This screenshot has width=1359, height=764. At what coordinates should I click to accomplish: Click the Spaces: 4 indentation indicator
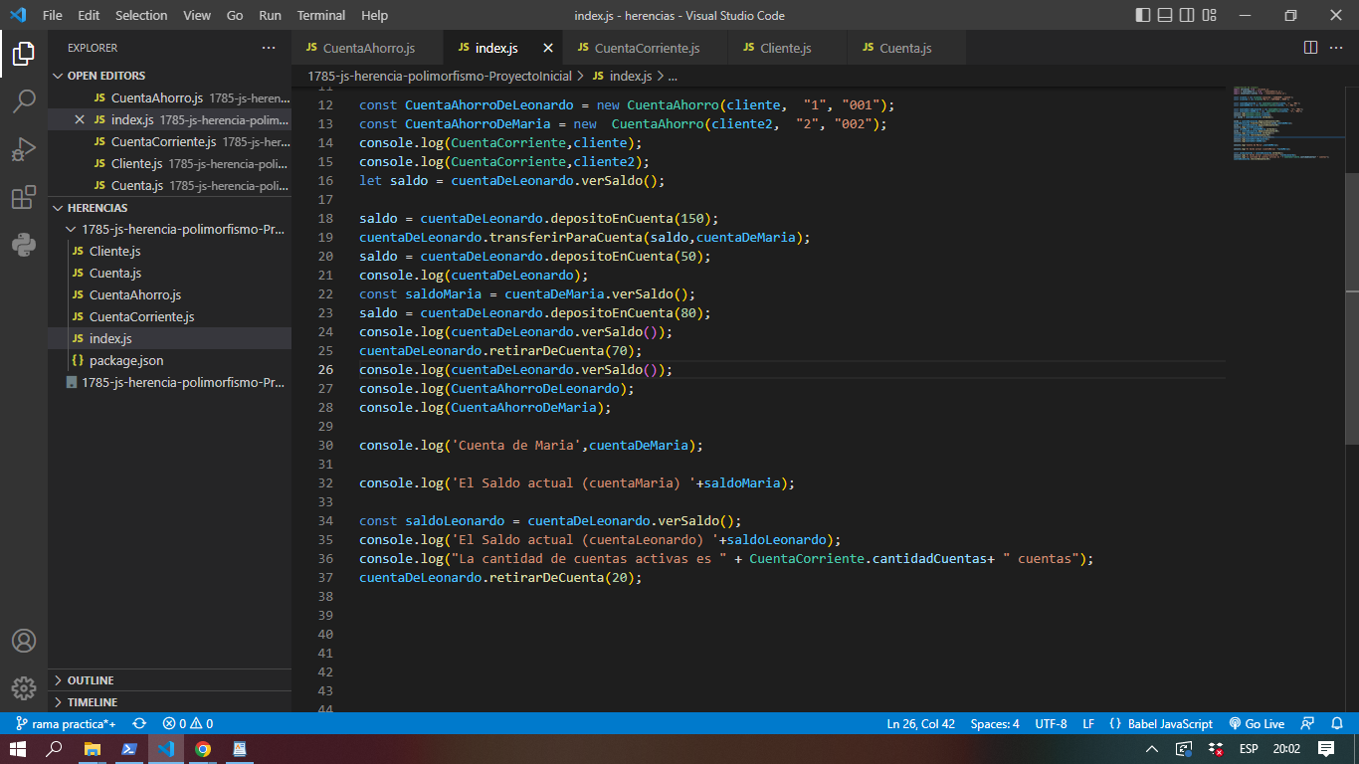[x=995, y=723]
